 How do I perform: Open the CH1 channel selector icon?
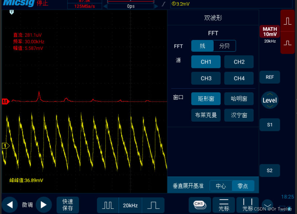point(200,205)
